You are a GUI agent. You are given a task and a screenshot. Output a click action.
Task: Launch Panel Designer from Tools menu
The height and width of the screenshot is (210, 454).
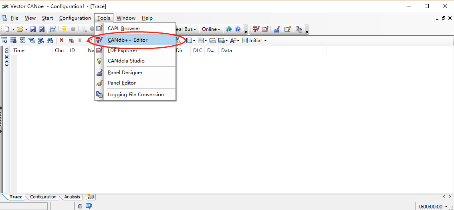pos(135,73)
